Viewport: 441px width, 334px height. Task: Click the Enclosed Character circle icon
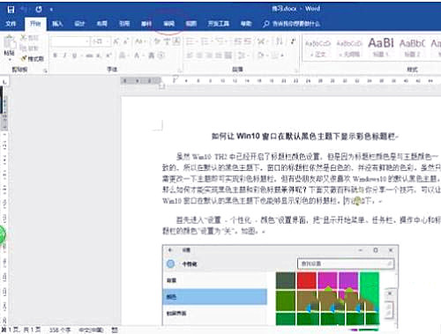tap(161, 56)
